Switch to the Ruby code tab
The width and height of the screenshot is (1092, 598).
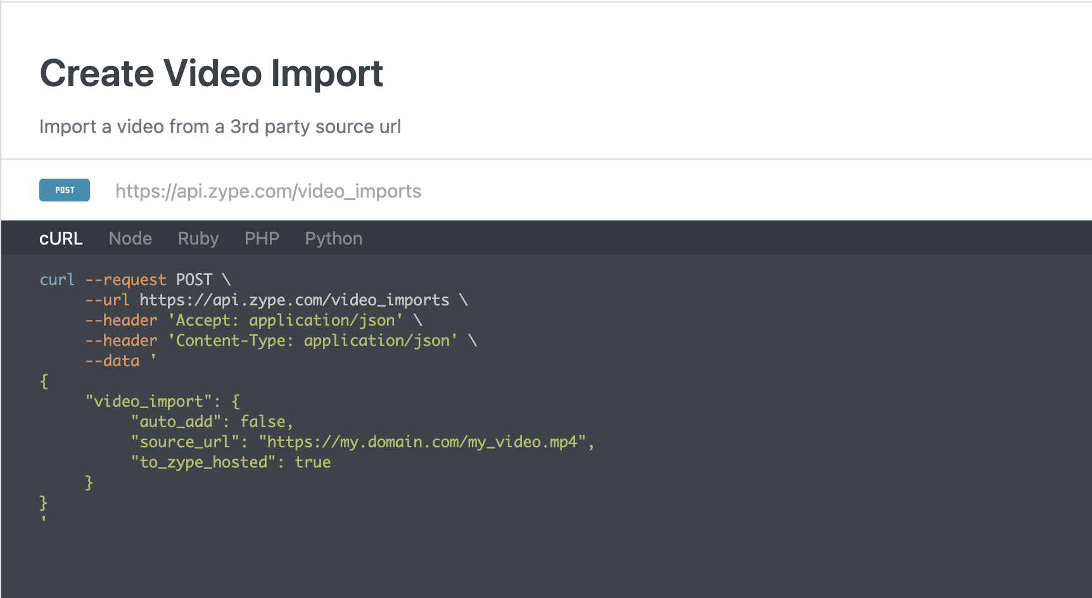(x=198, y=238)
